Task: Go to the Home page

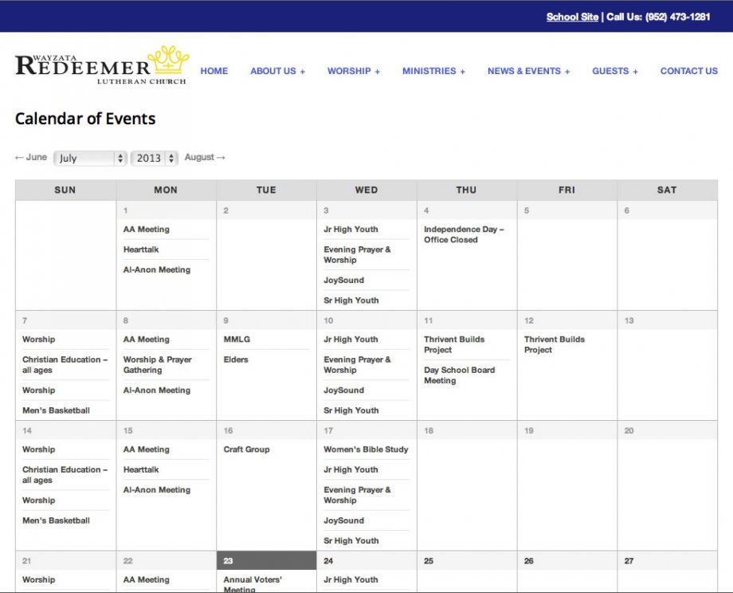Action: (x=214, y=71)
